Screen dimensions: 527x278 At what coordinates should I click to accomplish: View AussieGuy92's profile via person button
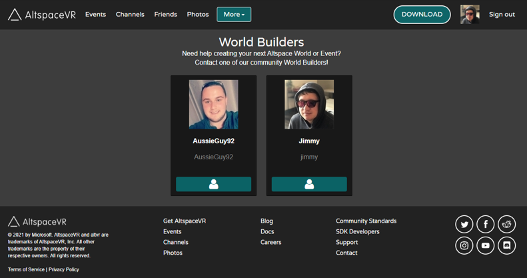coord(213,184)
